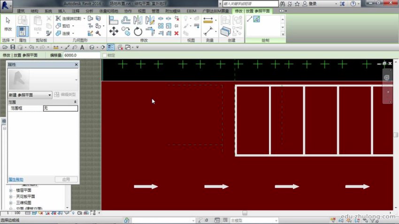Image resolution: width=399 pixels, height=224 pixels.
Task: Close the Properties palette
Action: [x=77, y=65]
